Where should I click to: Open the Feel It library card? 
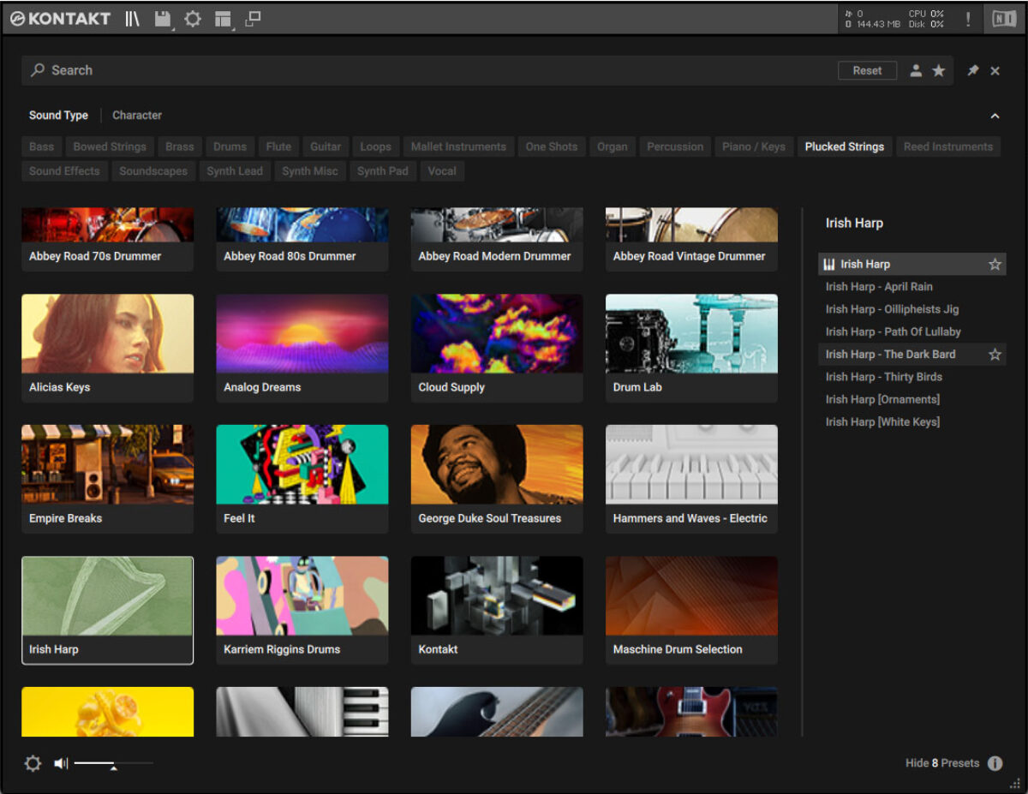[x=302, y=480]
